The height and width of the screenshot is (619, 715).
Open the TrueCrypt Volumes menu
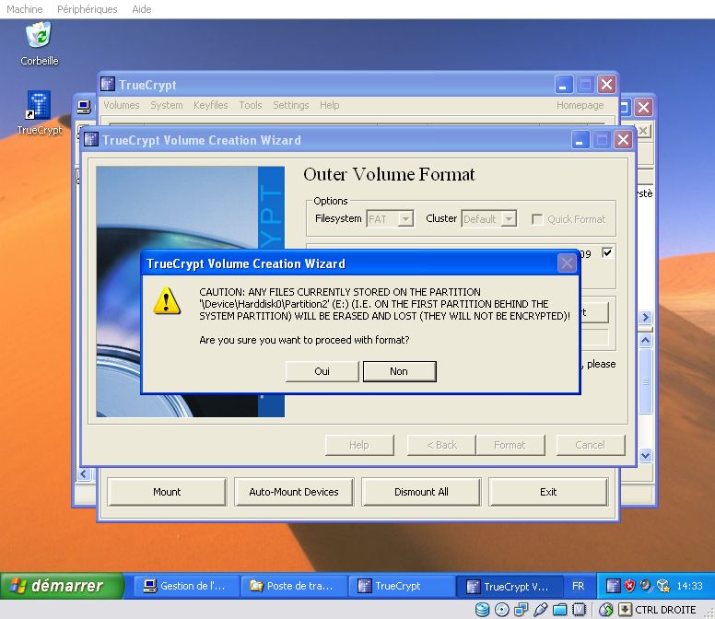[x=122, y=105]
